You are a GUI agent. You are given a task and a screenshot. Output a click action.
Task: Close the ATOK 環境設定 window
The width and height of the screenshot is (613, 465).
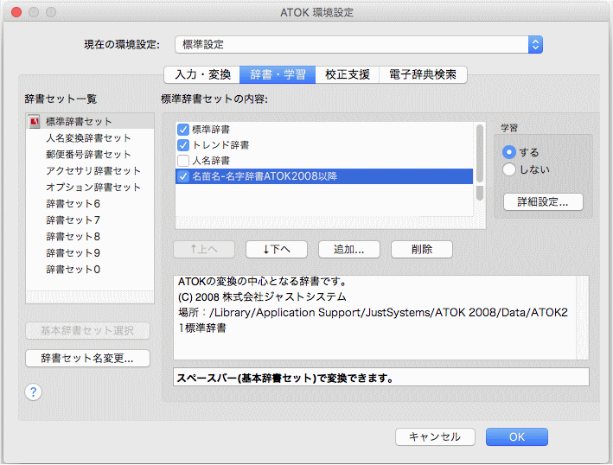coord(16,12)
